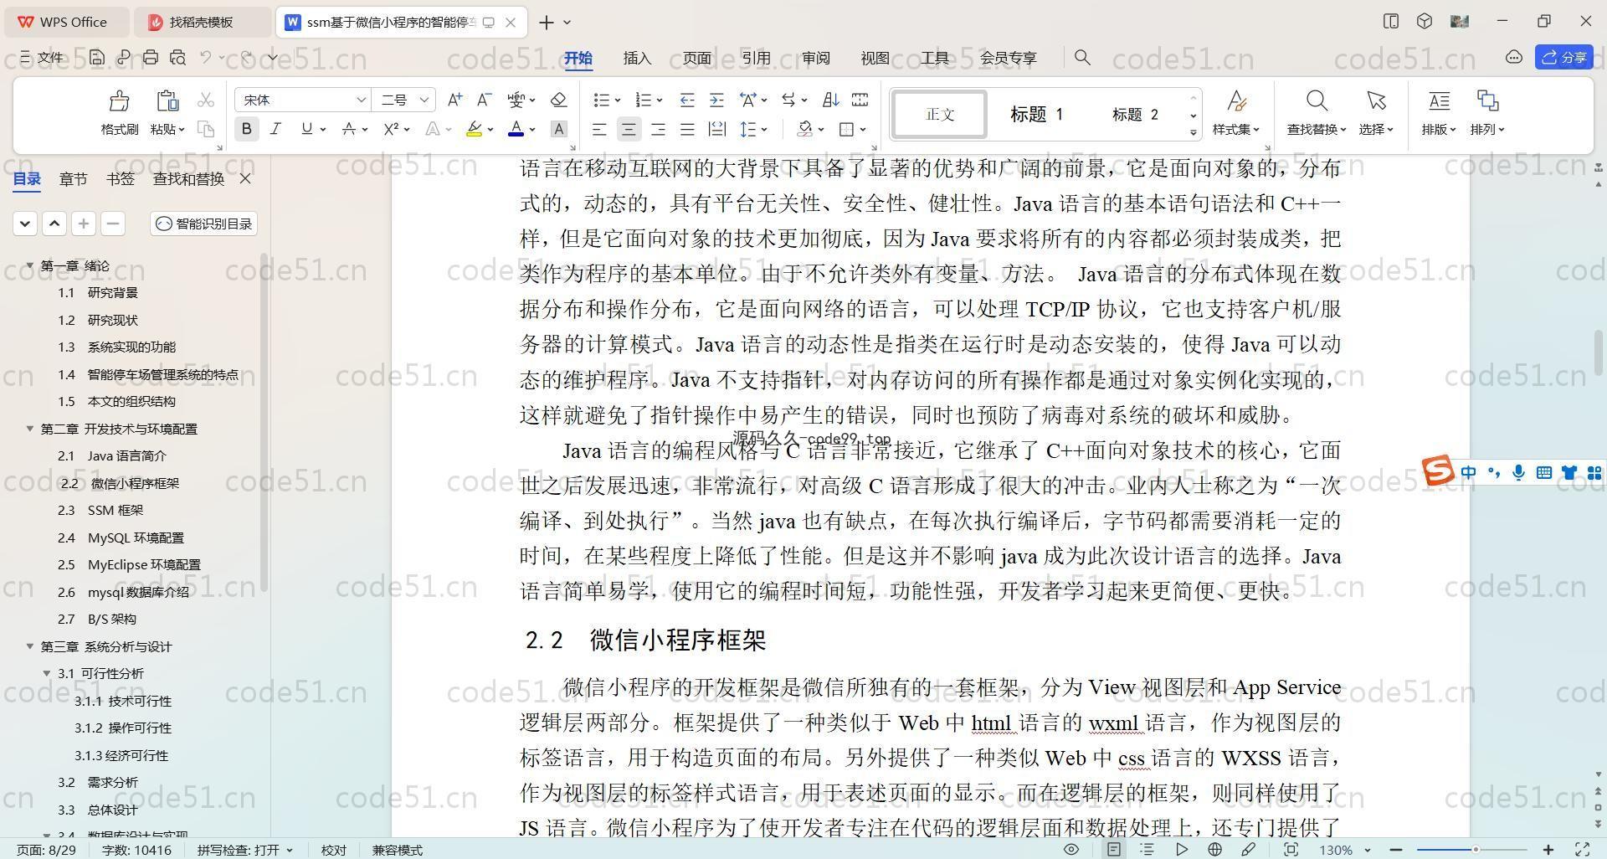Print the document via the printer icon
The height and width of the screenshot is (859, 1607).
(x=151, y=58)
